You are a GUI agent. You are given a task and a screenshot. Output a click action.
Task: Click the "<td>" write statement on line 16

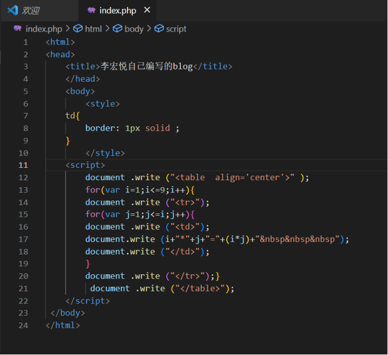point(147,226)
